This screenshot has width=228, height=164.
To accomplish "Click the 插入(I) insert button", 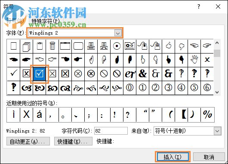I will click(x=173, y=157).
